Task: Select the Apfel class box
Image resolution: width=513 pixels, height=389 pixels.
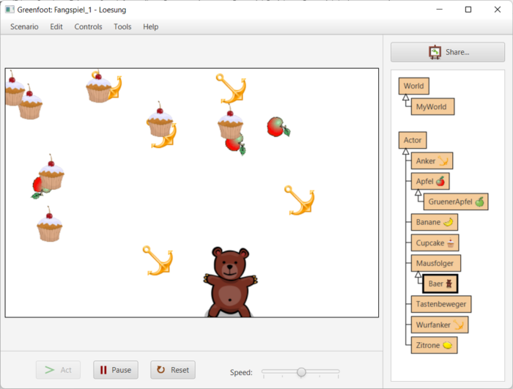Action: click(x=429, y=181)
